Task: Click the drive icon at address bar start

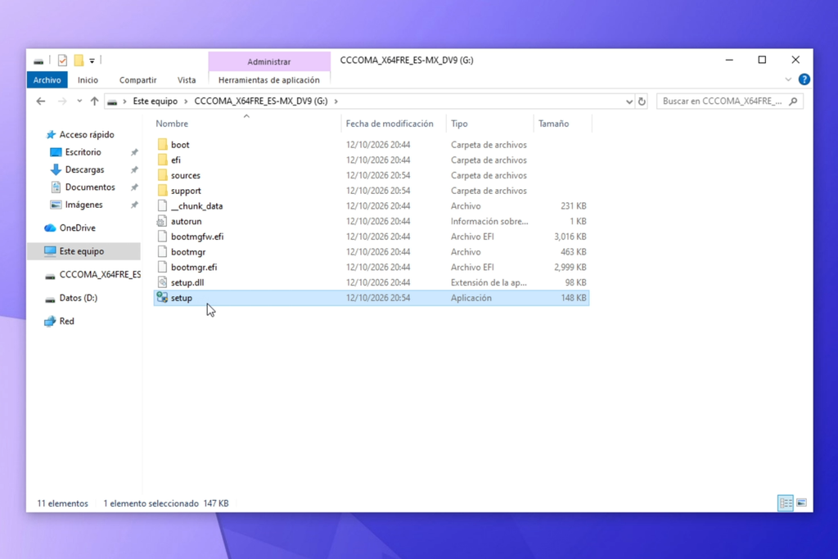Action: coord(112,101)
